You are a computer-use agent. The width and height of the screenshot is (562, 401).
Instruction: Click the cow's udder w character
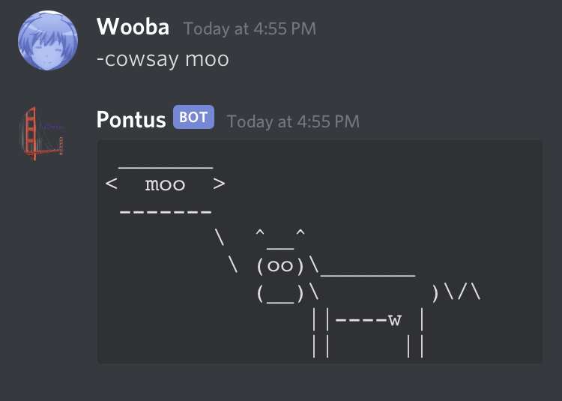395,320
